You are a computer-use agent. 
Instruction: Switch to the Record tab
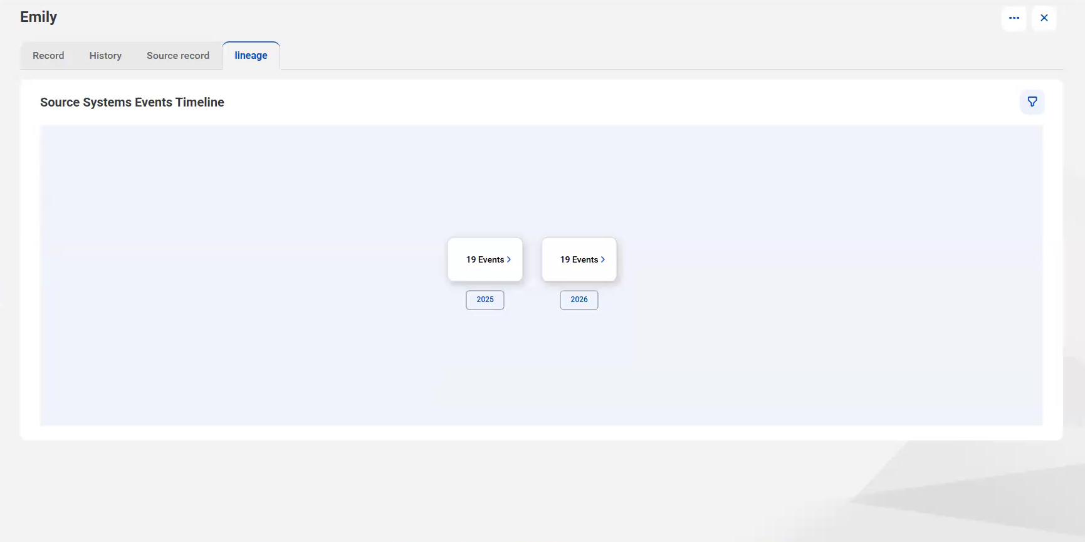(48, 56)
